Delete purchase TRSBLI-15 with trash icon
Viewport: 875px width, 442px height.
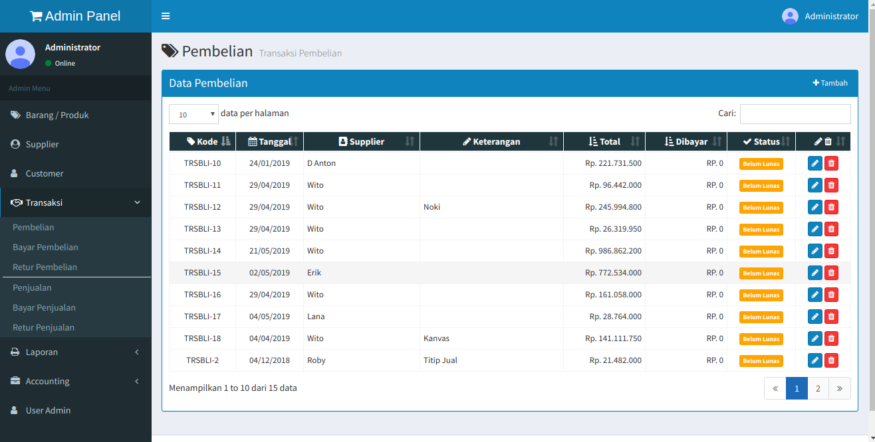(831, 273)
